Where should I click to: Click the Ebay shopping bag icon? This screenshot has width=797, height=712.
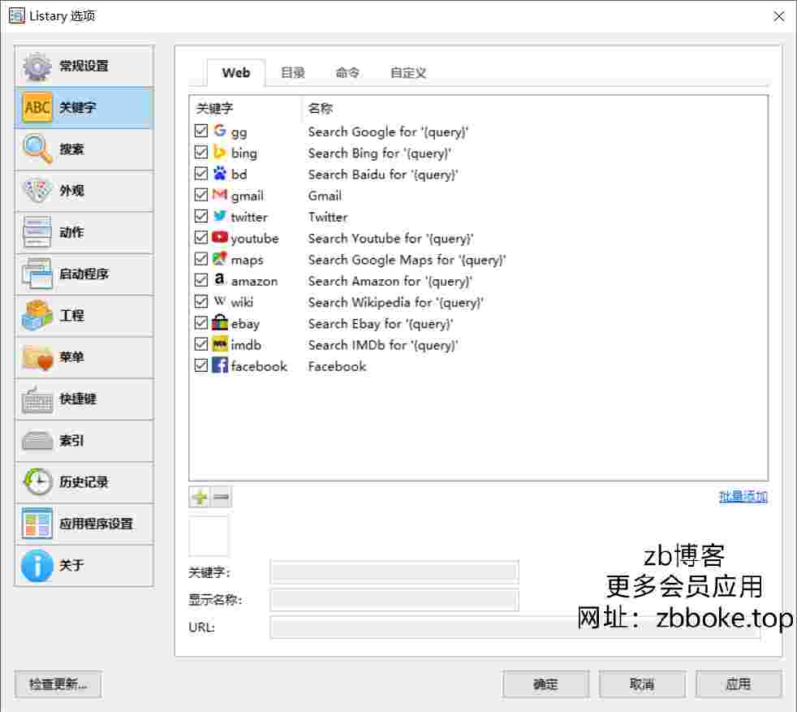pyautogui.click(x=220, y=322)
